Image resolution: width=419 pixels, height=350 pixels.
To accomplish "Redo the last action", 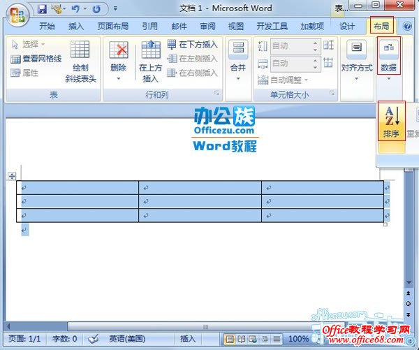I will [96, 9].
